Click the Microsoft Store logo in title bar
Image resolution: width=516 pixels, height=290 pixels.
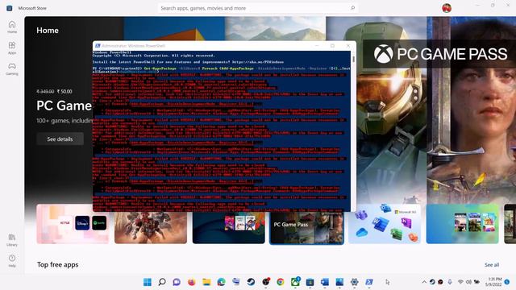click(9, 8)
